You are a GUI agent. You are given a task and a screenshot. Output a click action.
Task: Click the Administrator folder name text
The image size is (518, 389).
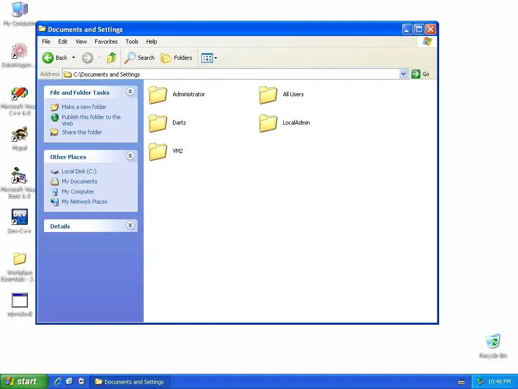pos(189,94)
